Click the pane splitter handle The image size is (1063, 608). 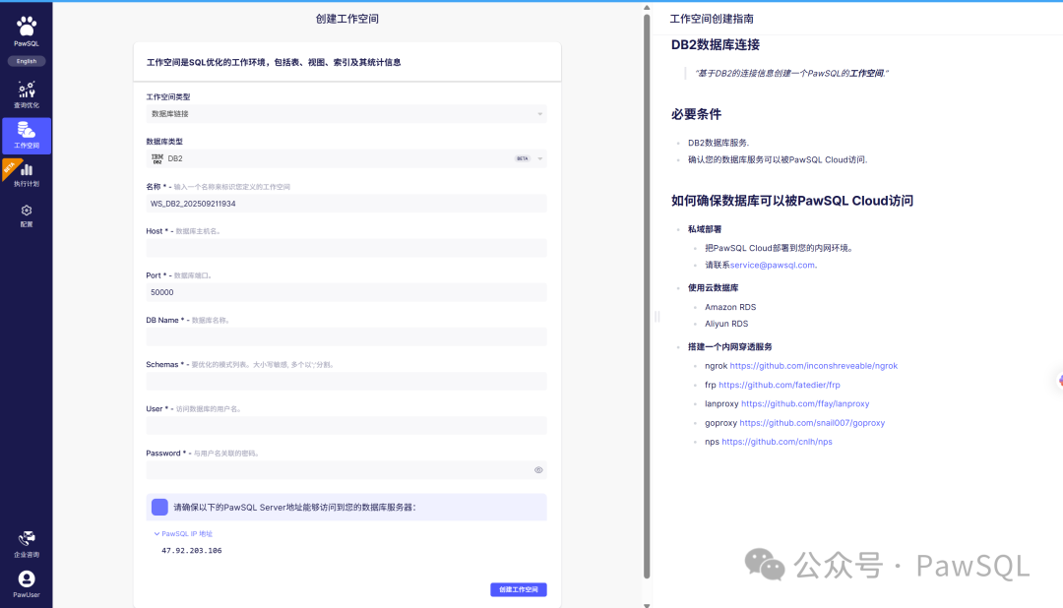pos(657,317)
